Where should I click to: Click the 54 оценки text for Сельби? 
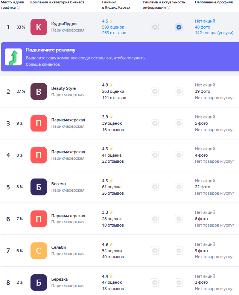coord(112,251)
